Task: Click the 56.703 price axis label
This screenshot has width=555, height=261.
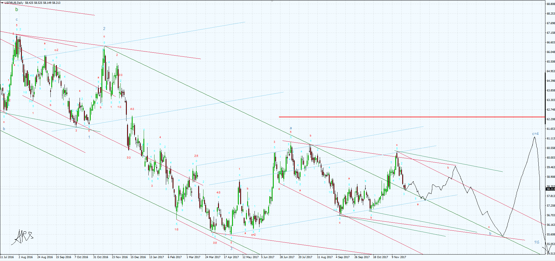Action: pos(551,215)
